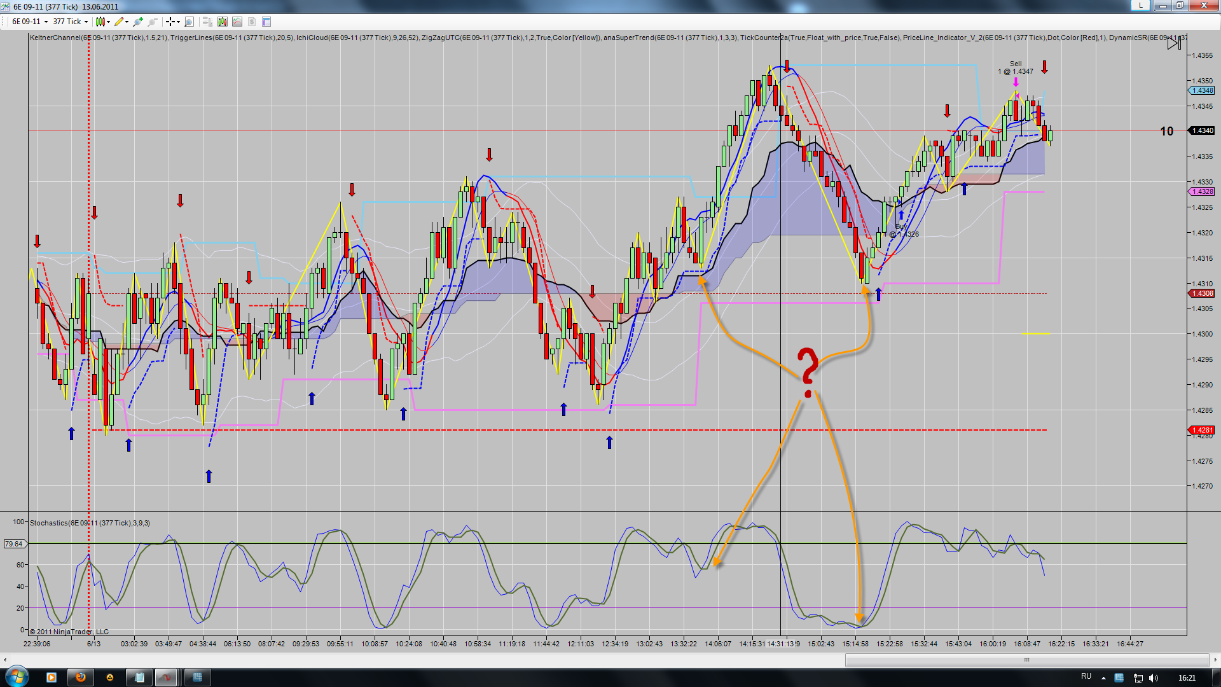
Task: Click the RU language indicator
Action: click(1086, 677)
